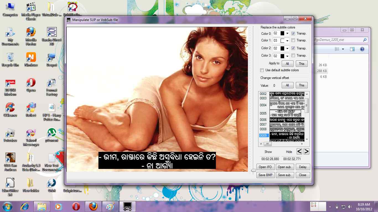The width and height of the screenshot is (378, 212).
Task: Select subtitle row 0002 in the list
Action: 282,94
